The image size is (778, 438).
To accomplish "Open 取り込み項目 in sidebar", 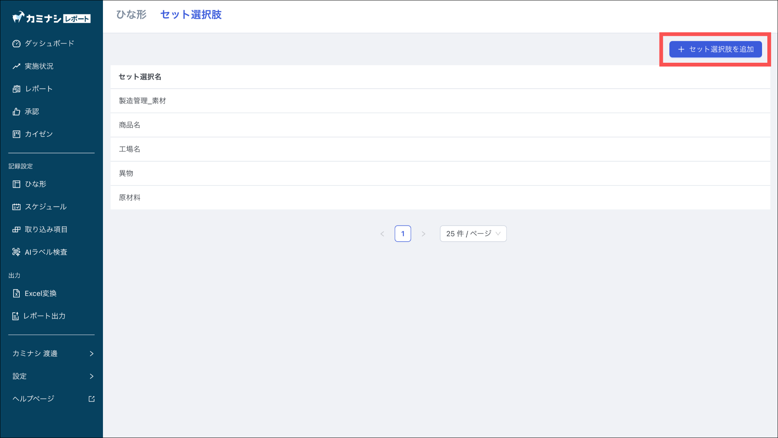I will [46, 229].
